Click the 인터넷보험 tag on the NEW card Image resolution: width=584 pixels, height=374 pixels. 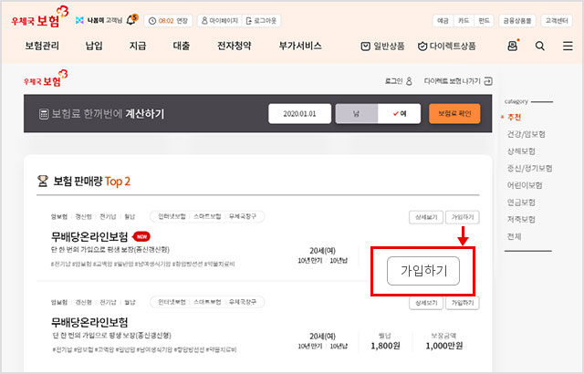point(172,216)
